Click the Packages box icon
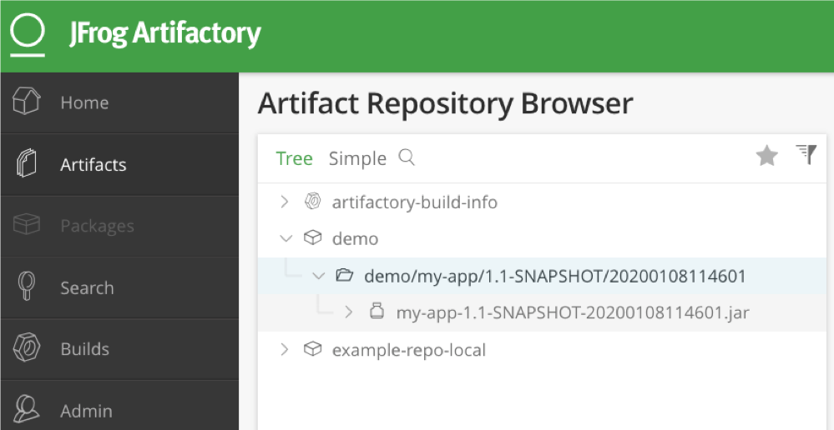Viewport: 834px width, 430px height. coord(26,224)
